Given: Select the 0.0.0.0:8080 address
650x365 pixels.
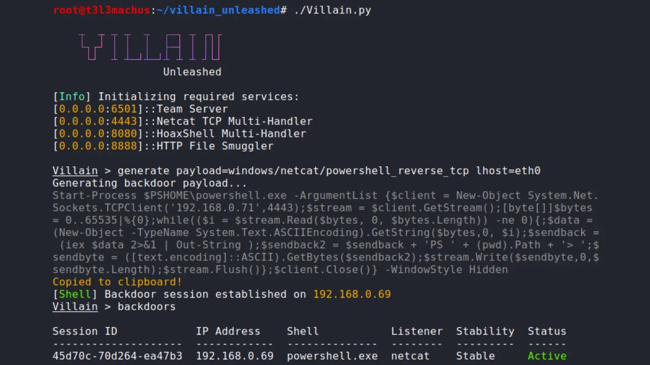Looking at the screenshot, I should pos(98,133).
